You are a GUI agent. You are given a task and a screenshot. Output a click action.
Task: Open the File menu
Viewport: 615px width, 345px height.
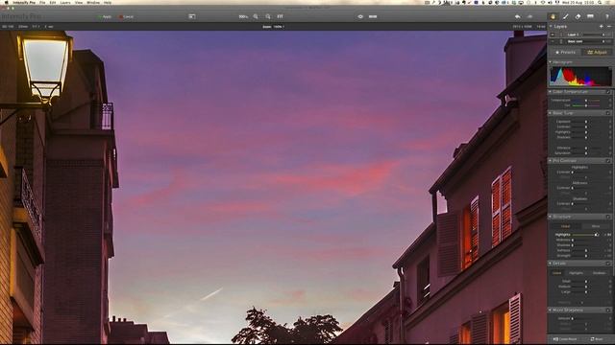click(x=42, y=2)
